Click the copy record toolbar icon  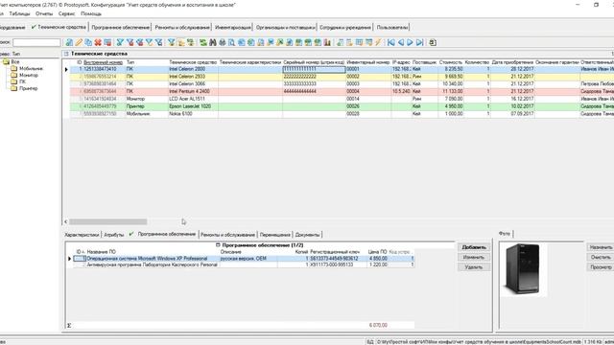point(88,42)
